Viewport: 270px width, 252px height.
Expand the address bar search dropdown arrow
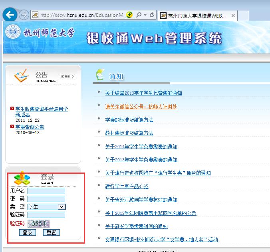[x=145, y=15]
